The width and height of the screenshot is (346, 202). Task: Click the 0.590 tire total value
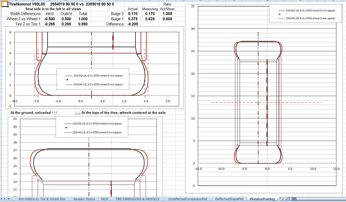tap(83, 24)
